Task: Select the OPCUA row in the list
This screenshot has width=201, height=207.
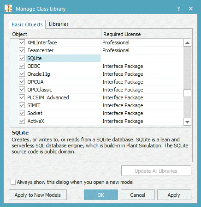Action: pyautogui.click(x=100, y=82)
